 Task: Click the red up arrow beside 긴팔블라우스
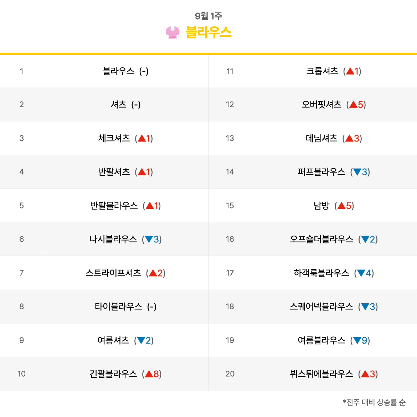tap(149, 374)
